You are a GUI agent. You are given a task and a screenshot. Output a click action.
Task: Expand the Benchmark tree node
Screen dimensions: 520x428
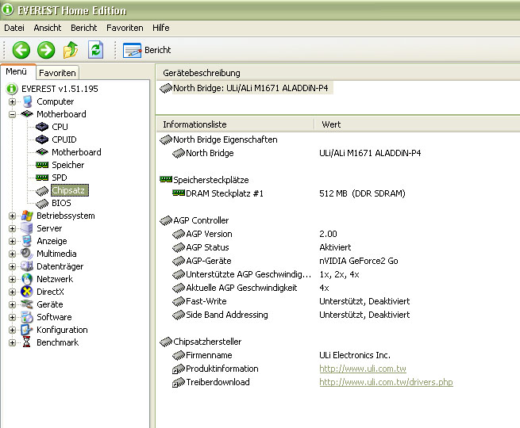click(12, 342)
